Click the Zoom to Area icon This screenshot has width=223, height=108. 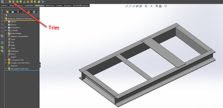pos(130,6)
